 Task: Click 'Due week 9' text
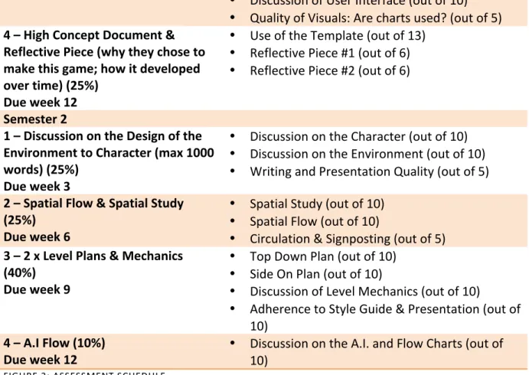tap(37, 289)
